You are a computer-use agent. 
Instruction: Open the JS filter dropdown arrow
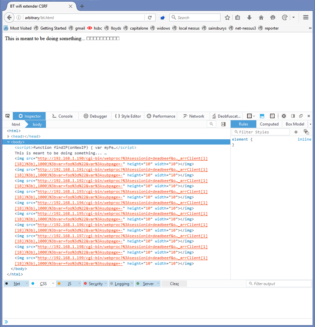79,284
